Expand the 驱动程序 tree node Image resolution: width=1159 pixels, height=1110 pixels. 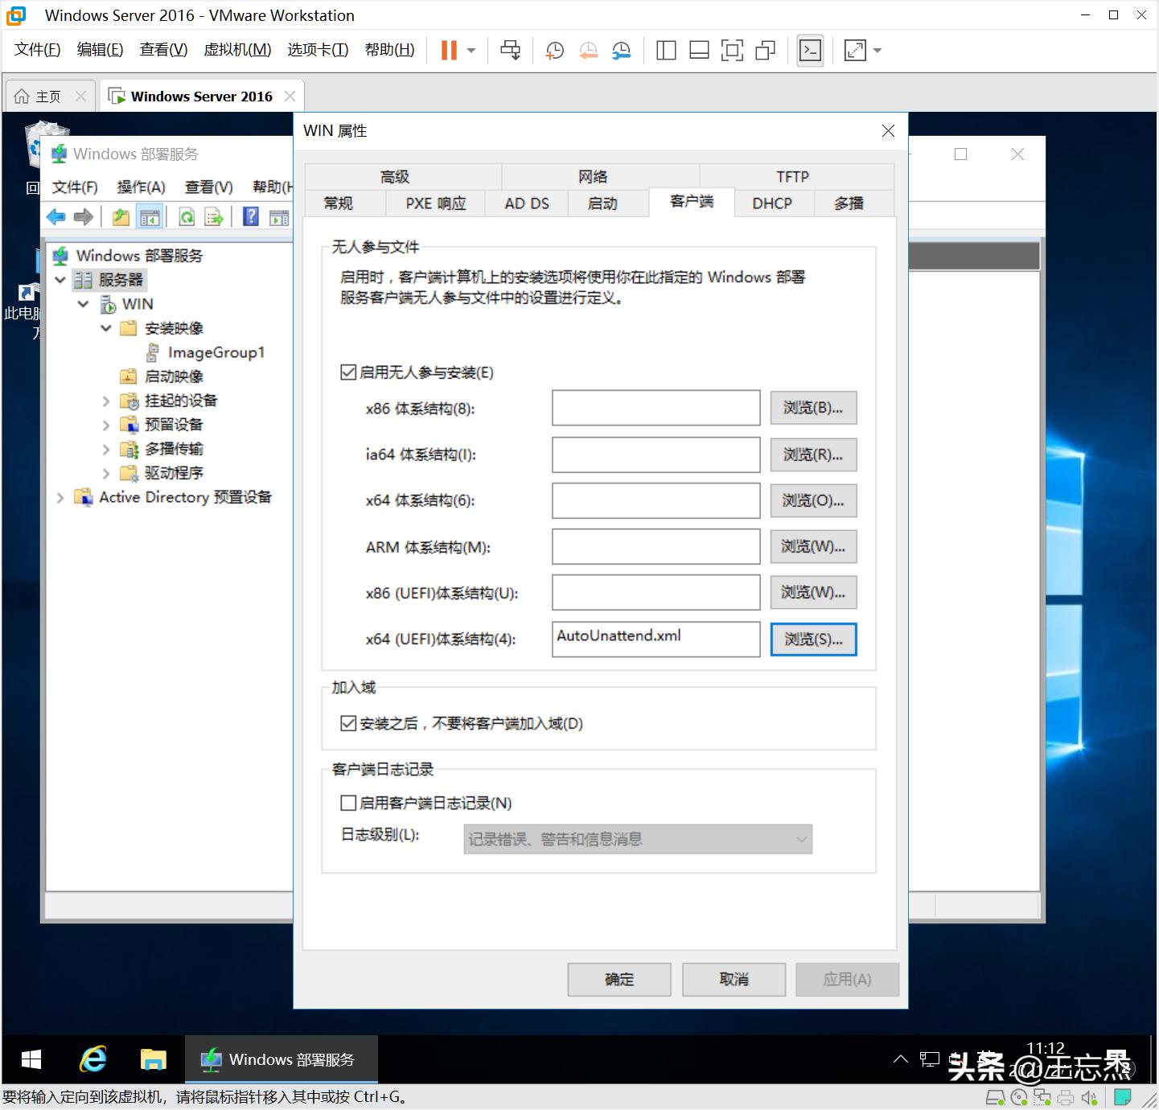tap(106, 473)
